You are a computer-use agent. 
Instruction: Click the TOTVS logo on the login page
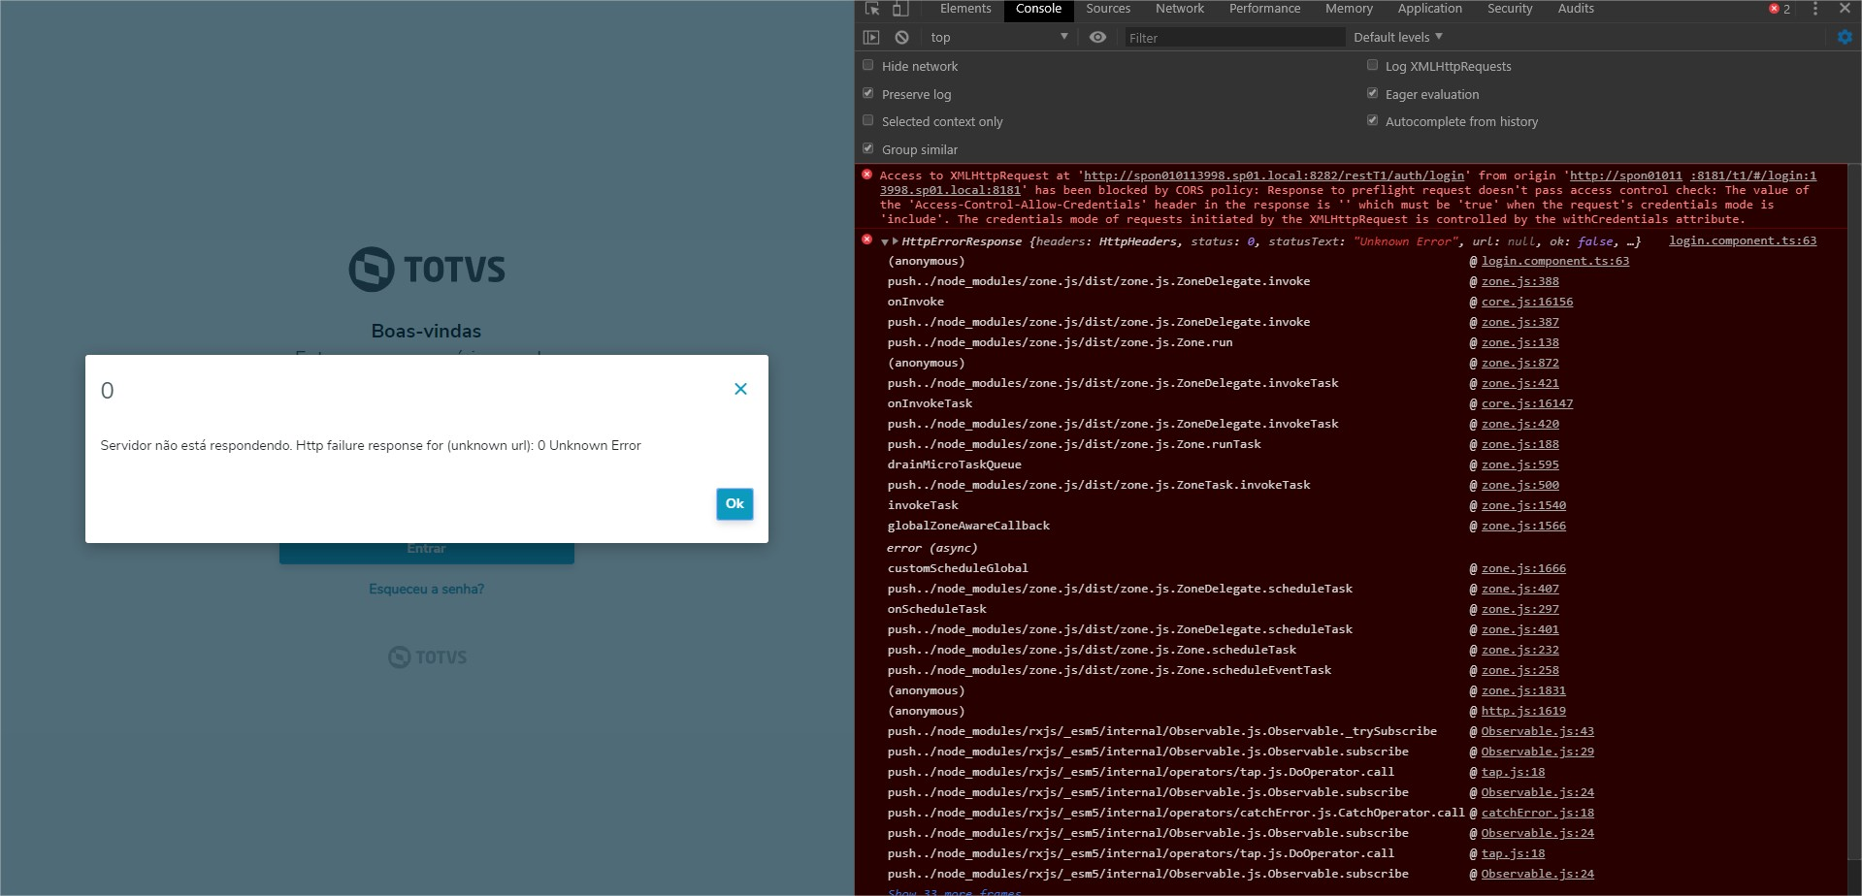[427, 269]
